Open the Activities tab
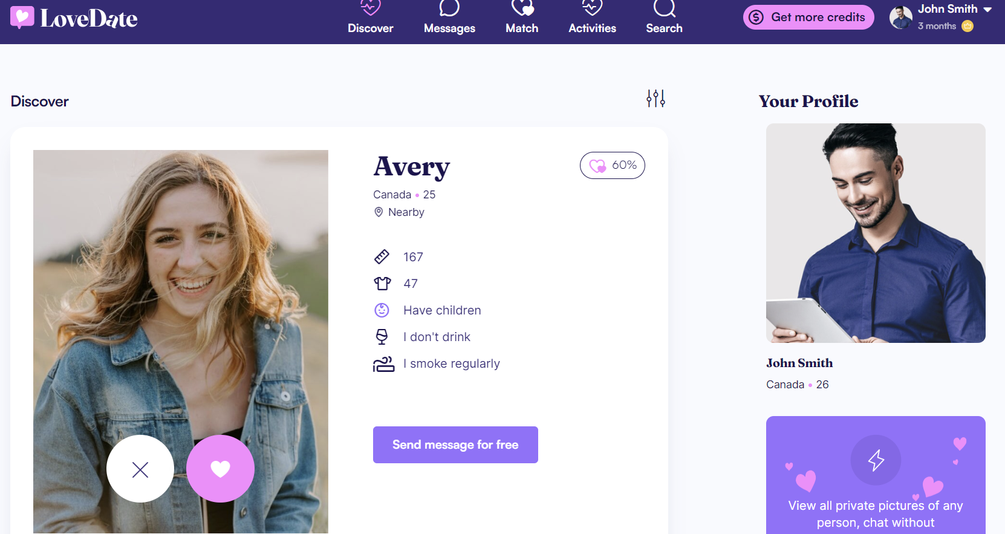Screen dimensions: 1005x534 pyautogui.click(x=592, y=18)
